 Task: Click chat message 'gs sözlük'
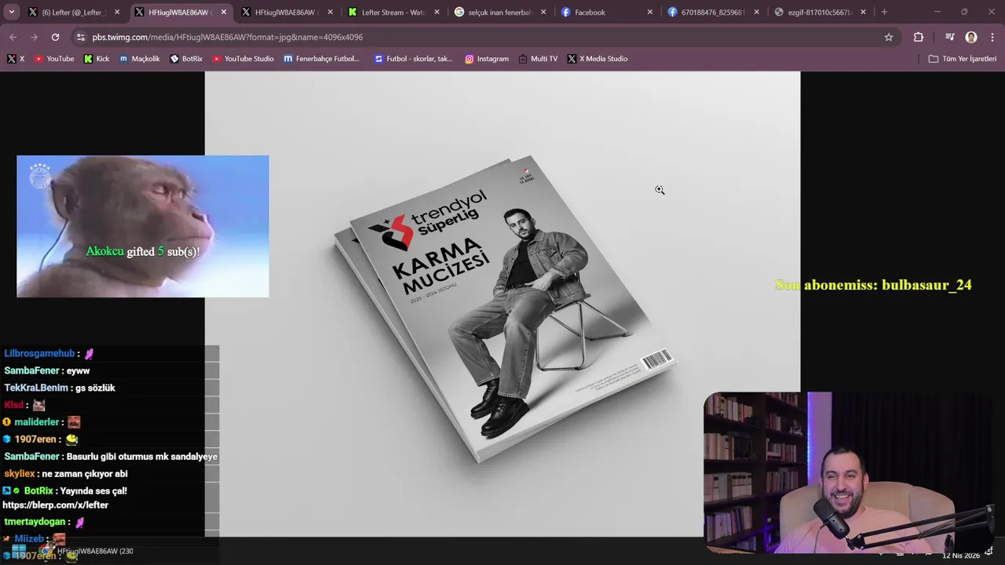coord(95,388)
